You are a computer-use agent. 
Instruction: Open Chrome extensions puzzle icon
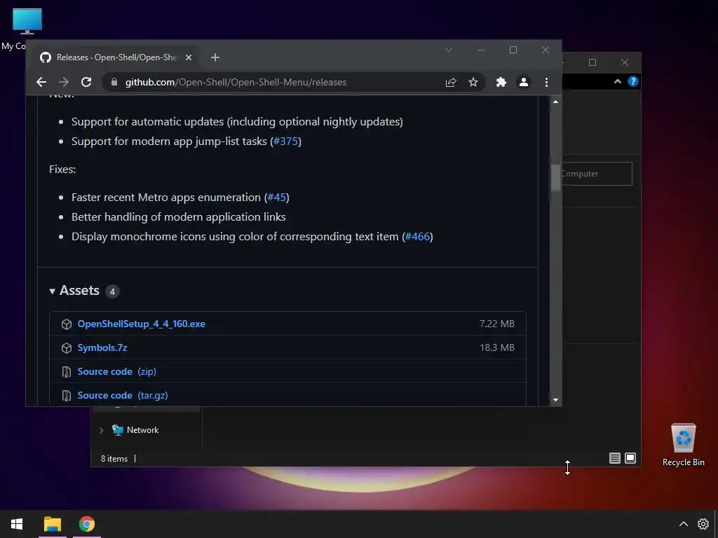pyautogui.click(x=501, y=83)
